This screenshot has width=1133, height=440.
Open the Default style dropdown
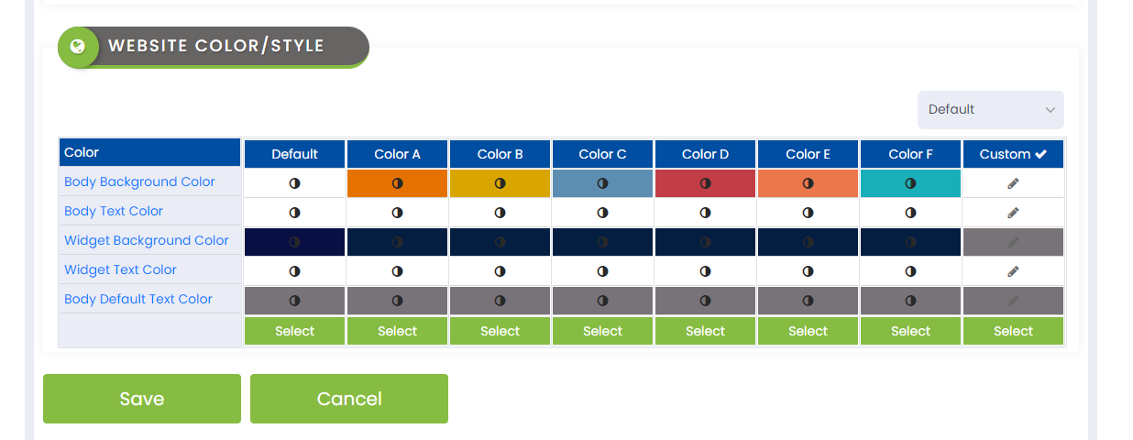(990, 110)
